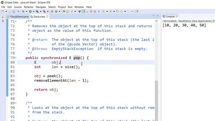
Task: Open the Search dropdown arrow
Action: (x=75, y=11)
